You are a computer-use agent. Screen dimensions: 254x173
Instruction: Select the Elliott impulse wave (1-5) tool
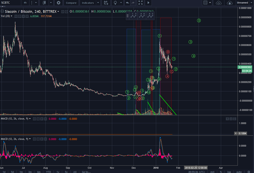click(x=133, y=16)
